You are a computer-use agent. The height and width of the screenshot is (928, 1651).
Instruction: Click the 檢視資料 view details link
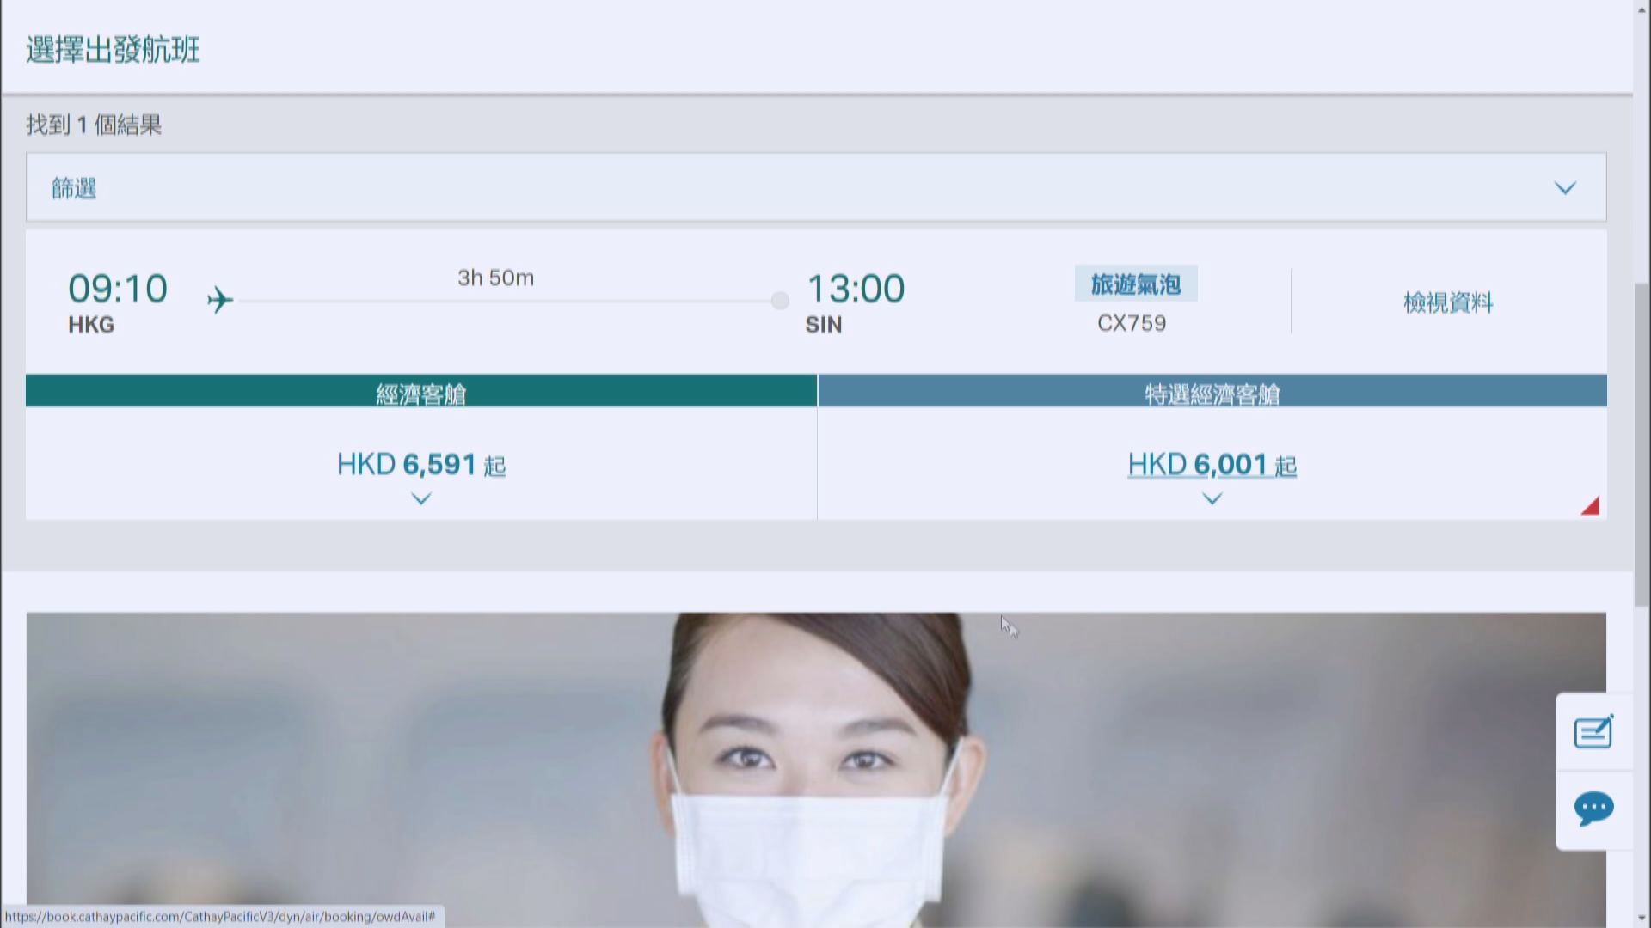(1448, 302)
